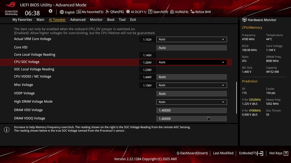Click the info icon in help panel
This screenshot has width=291, height=163.
tap(6, 130)
